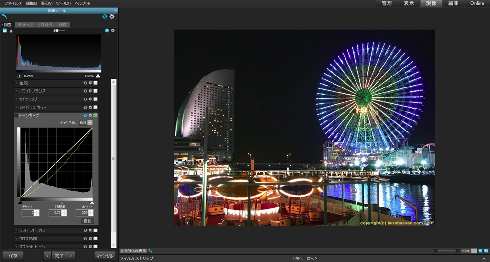Open the チャンネル RGB dropdown
The image size is (490, 262).
(x=90, y=123)
